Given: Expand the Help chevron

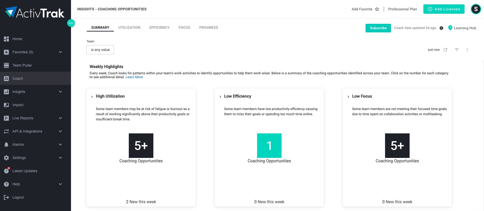Looking at the screenshot, I should [x=60, y=184].
